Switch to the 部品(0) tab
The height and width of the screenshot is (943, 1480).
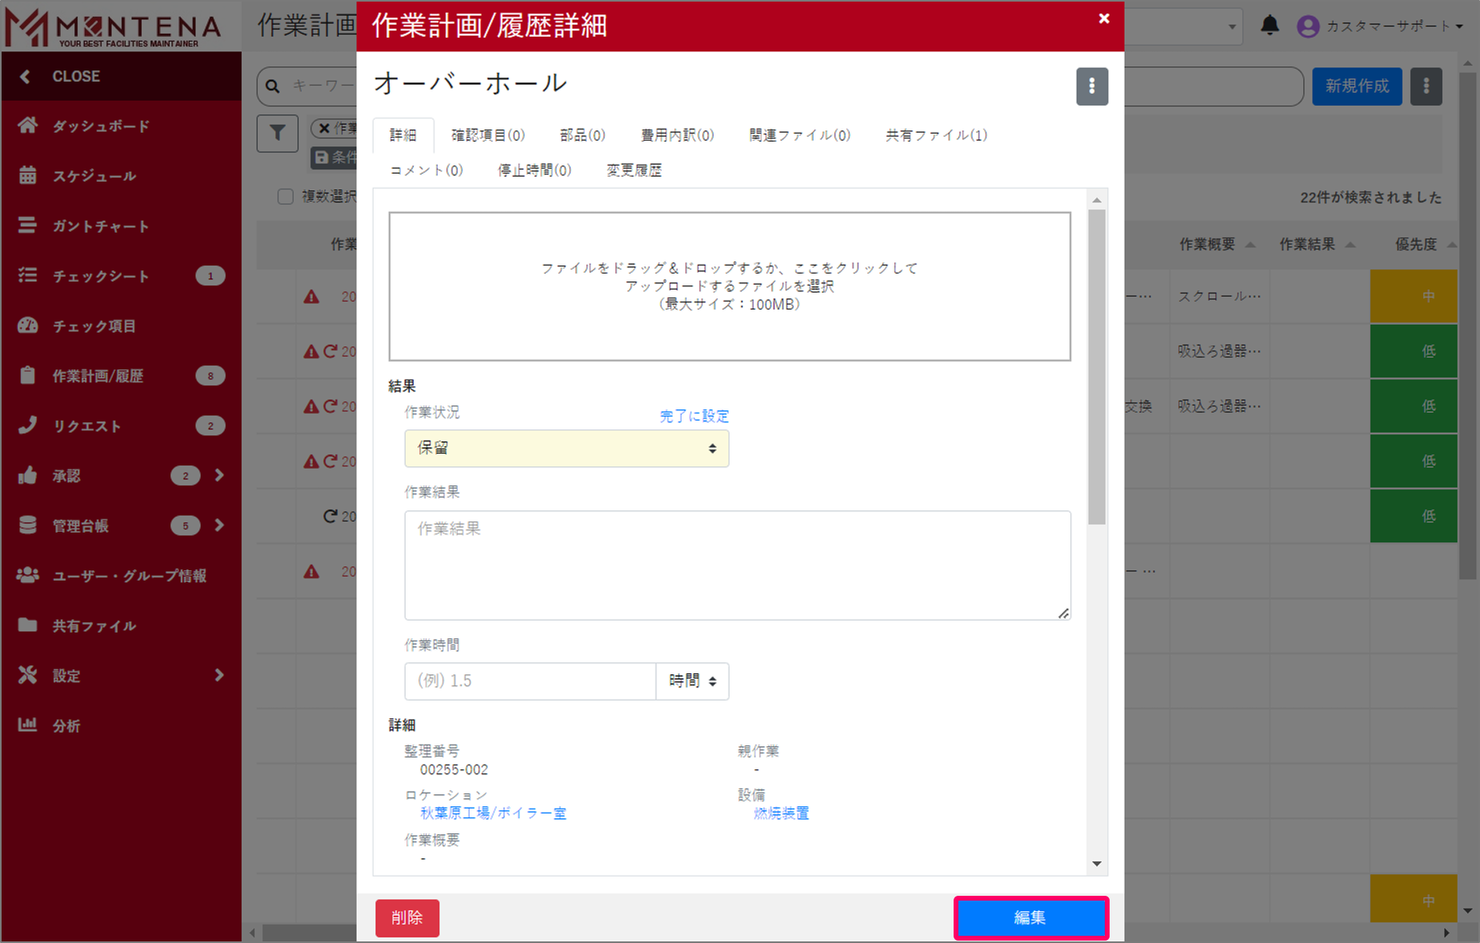pos(582,135)
